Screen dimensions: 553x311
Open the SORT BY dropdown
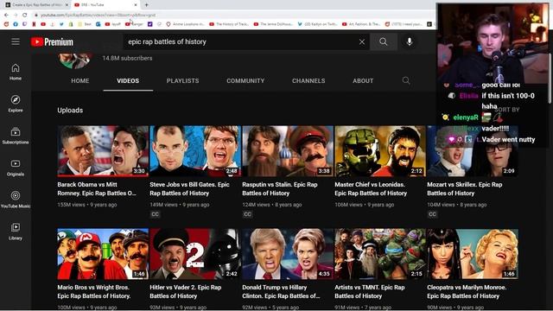tap(507, 110)
